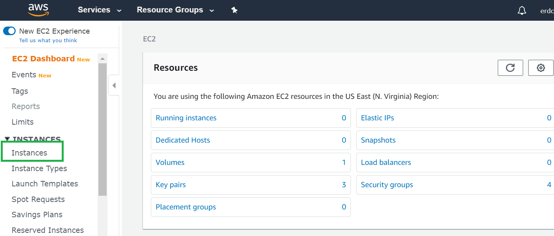Collapse the sidebar with arrow handle

(114, 85)
